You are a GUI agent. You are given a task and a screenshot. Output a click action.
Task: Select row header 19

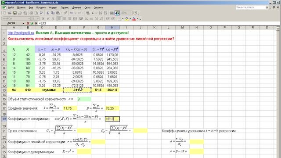tap(4, 119)
